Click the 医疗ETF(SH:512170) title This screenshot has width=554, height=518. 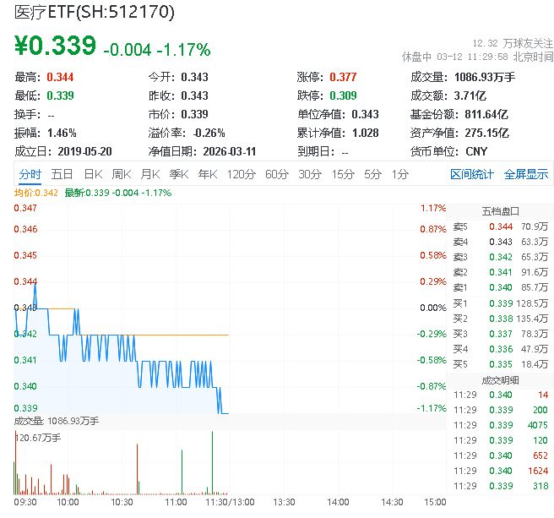(x=95, y=12)
